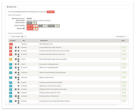This screenshot has width=135, height=110.
Task: Click the next page circle beside Showing page
Action: pos(128,36)
